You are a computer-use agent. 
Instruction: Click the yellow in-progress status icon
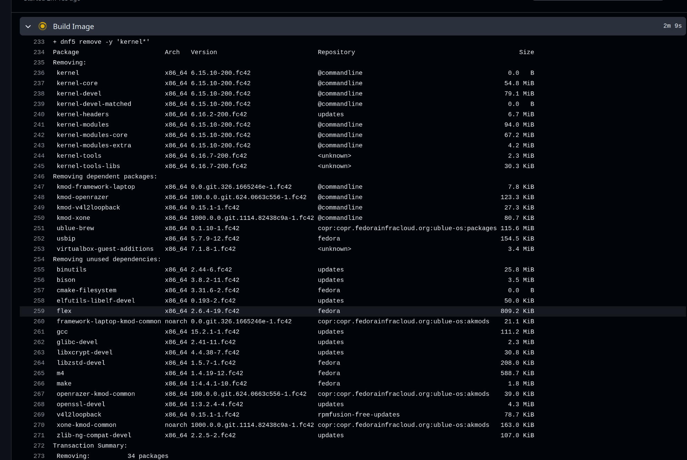(x=42, y=26)
